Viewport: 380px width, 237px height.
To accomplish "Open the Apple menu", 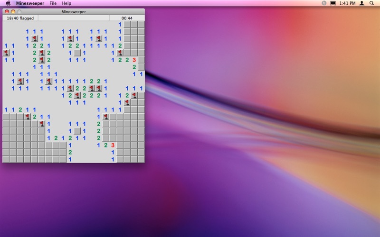I will click(8, 3).
